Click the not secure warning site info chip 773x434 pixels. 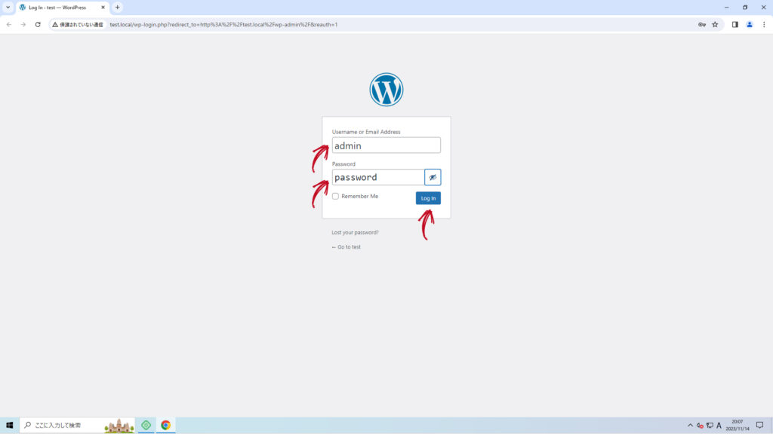click(x=78, y=25)
